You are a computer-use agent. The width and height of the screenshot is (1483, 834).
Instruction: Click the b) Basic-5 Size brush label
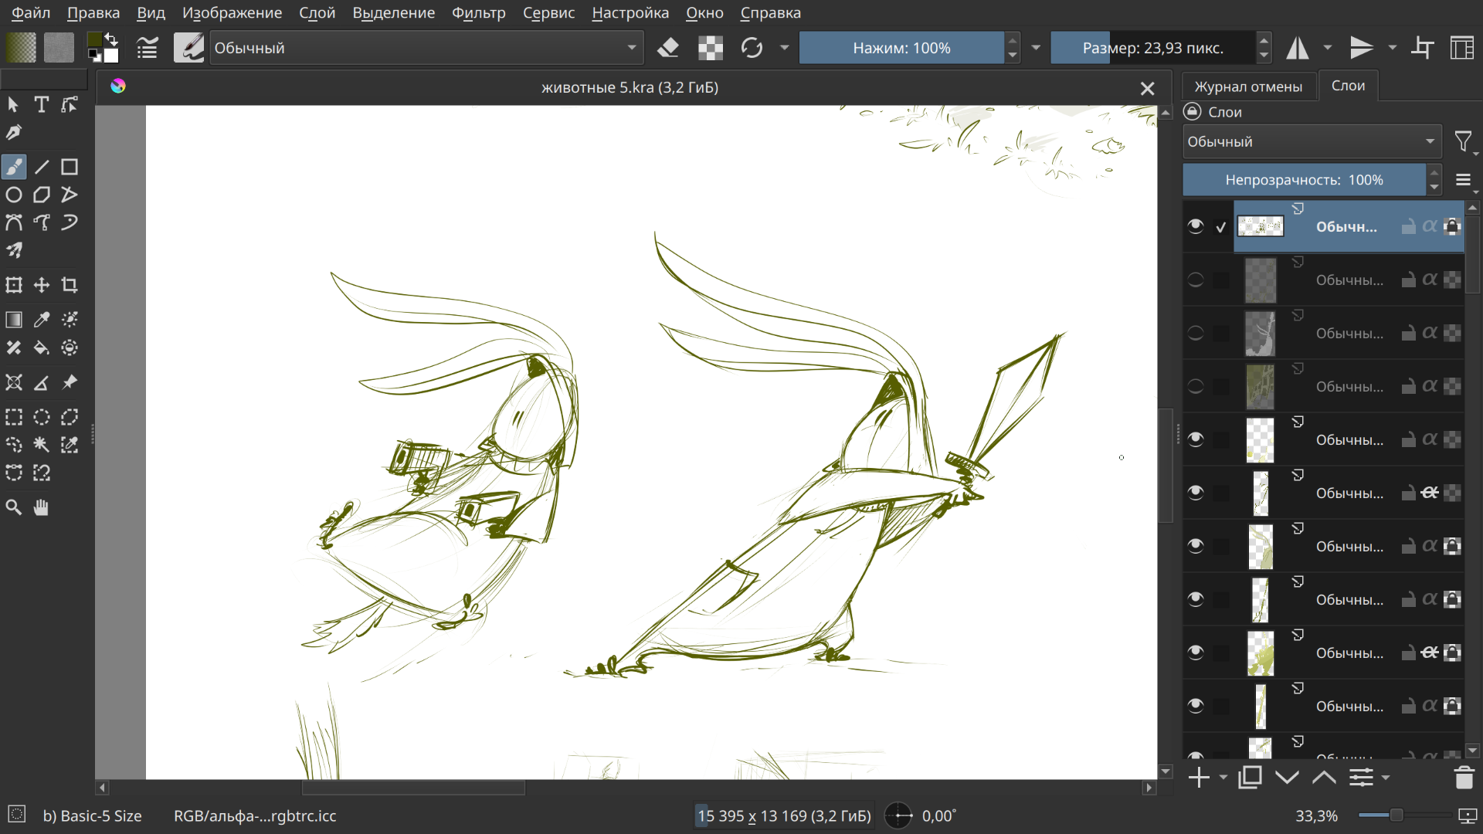click(x=93, y=816)
